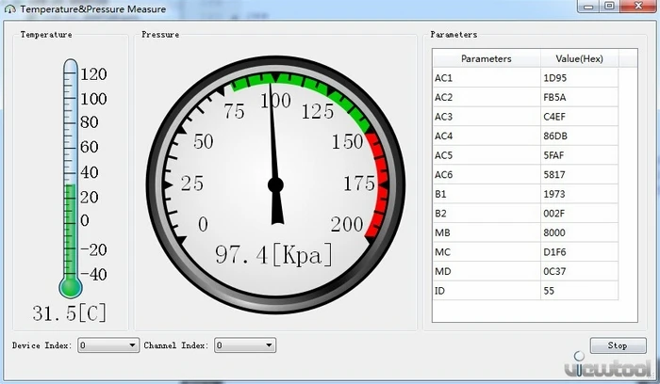Image resolution: width=660 pixels, height=384 pixels.
Task: Click the pressure gauge needle hub
Action: click(x=275, y=184)
